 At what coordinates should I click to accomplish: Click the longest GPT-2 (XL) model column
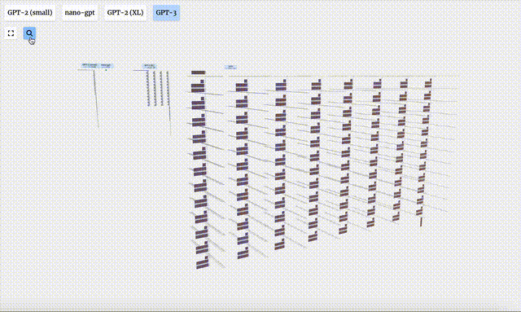point(169,103)
